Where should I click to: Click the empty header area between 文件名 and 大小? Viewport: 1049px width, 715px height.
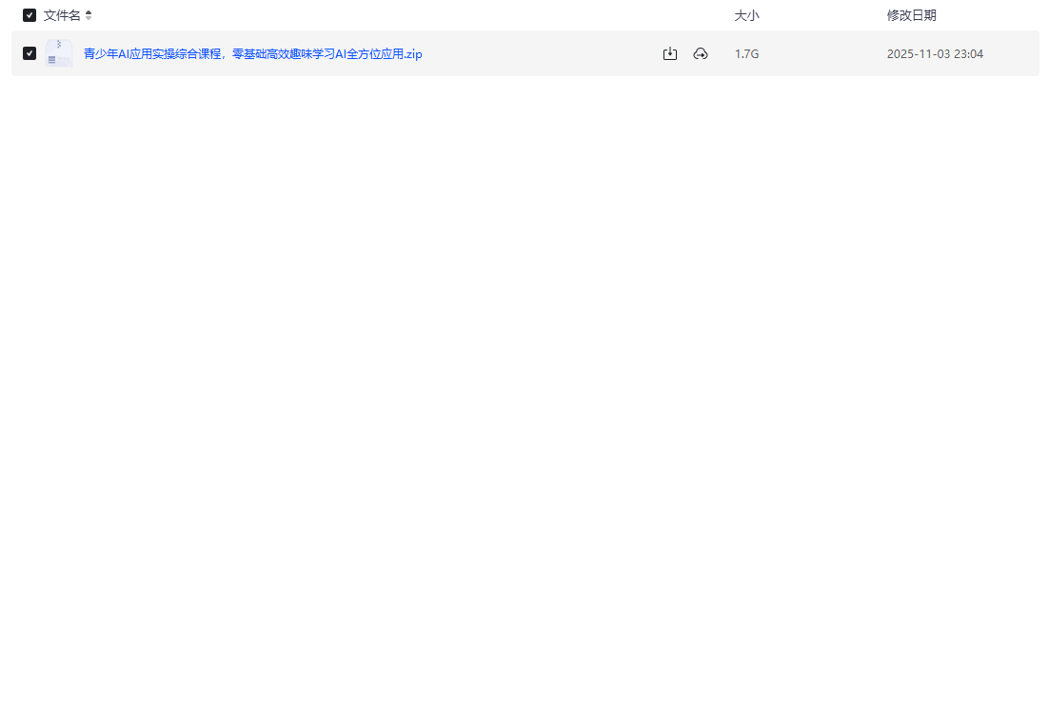[409, 15]
